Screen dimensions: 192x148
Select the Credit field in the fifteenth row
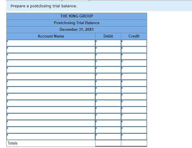pyautogui.click(x=134, y=137)
